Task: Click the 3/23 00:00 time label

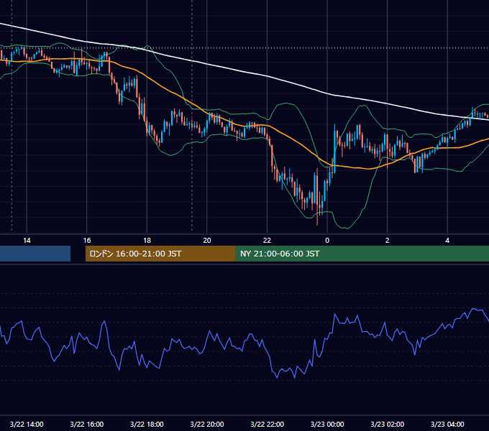Action: (x=327, y=424)
